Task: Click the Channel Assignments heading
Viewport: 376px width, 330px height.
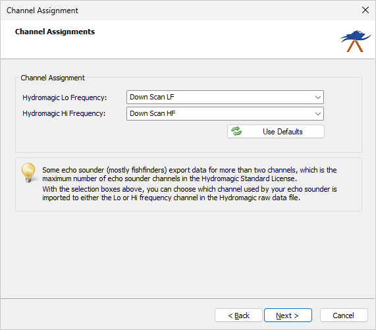Action: point(55,32)
